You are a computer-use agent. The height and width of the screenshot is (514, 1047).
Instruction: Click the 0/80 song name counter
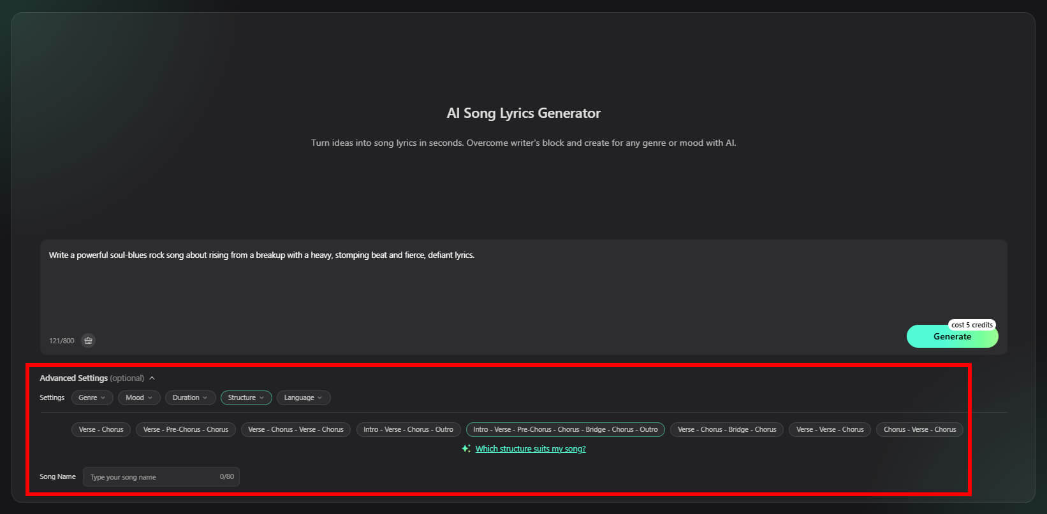pyautogui.click(x=227, y=476)
